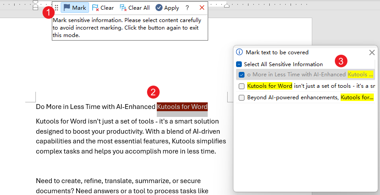Screen dimensions: 380x195
Task: Close the marking toolbar with red X
Action: click(x=202, y=8)
